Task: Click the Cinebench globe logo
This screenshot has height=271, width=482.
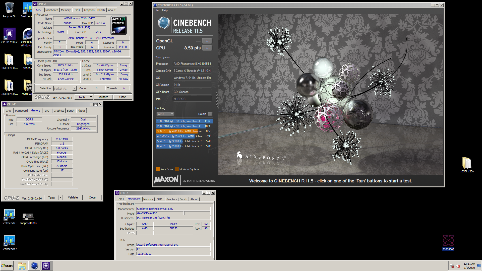Action: (164, 23)
